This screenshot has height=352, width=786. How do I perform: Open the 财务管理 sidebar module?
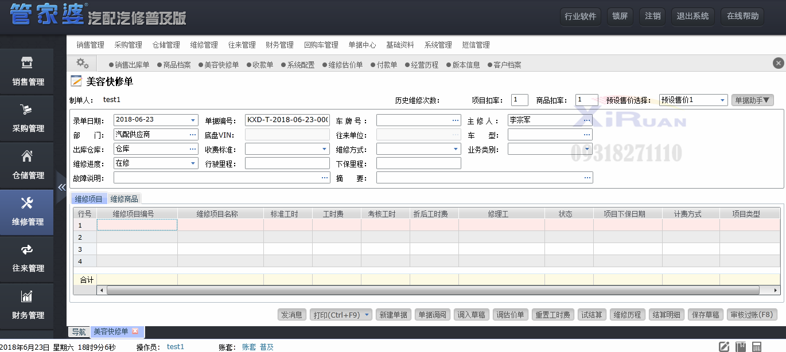coord(28,304)
